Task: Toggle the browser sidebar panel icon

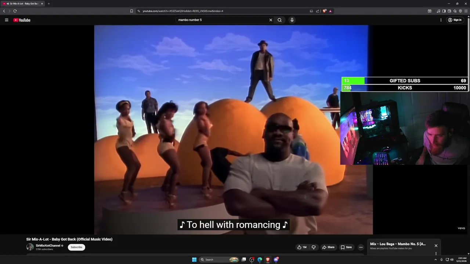Action: point(444,11)
